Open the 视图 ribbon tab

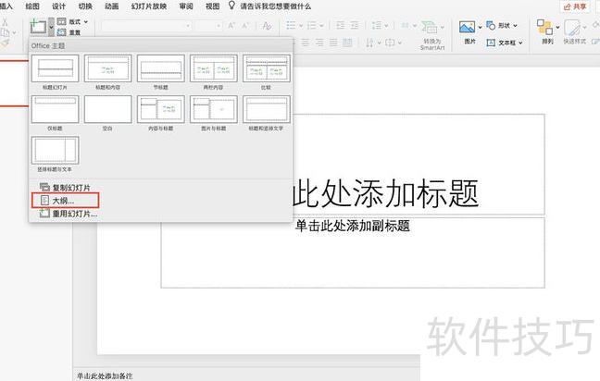[x=212, y=6]
